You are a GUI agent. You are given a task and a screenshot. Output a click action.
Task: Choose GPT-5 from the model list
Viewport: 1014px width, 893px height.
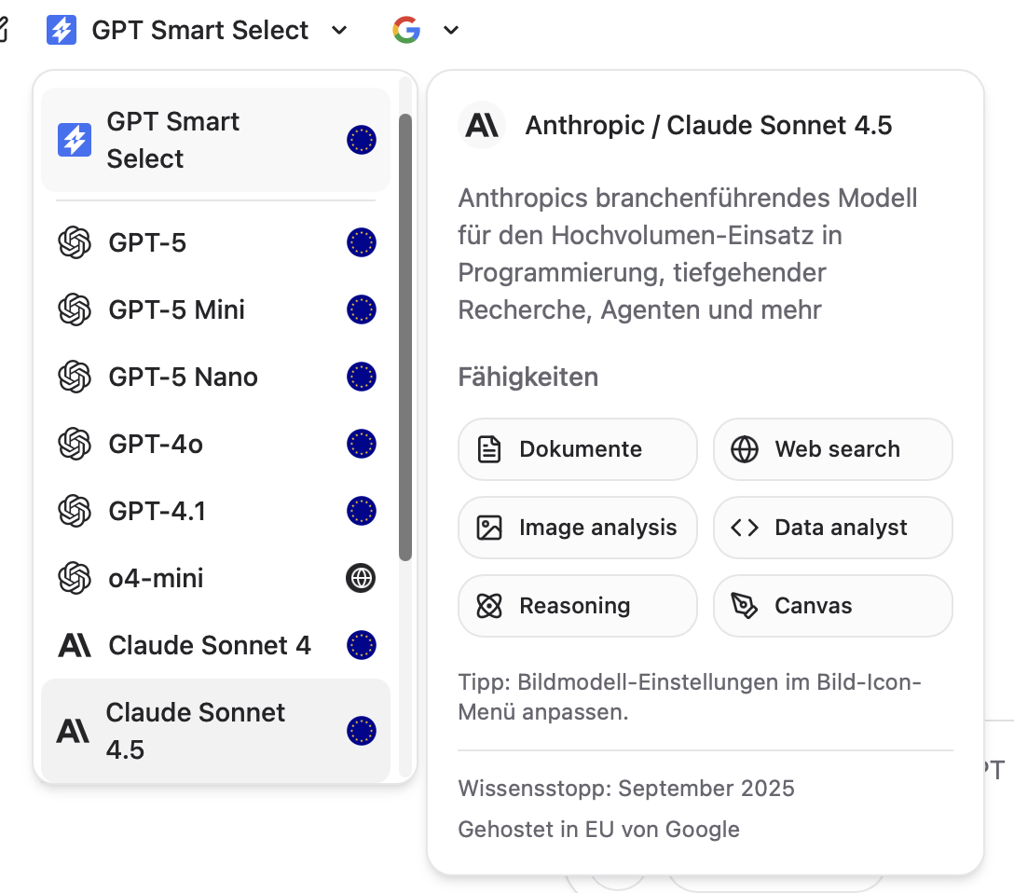(x=215, y=242)
